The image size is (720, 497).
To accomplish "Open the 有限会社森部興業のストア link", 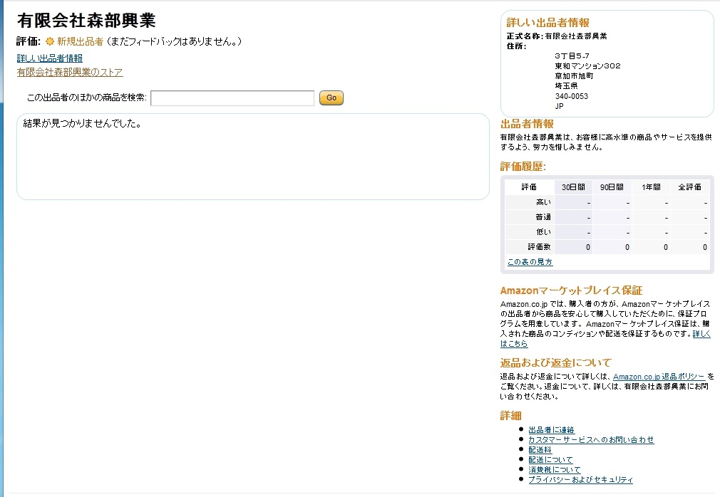I will click(70, 73).
